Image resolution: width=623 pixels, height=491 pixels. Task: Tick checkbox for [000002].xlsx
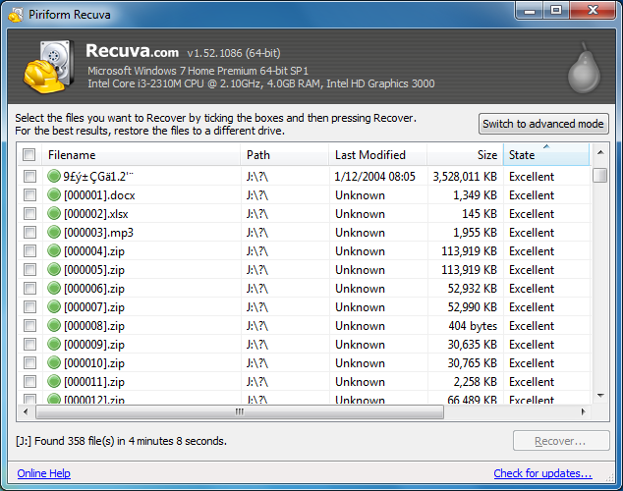tap(29, 213)
